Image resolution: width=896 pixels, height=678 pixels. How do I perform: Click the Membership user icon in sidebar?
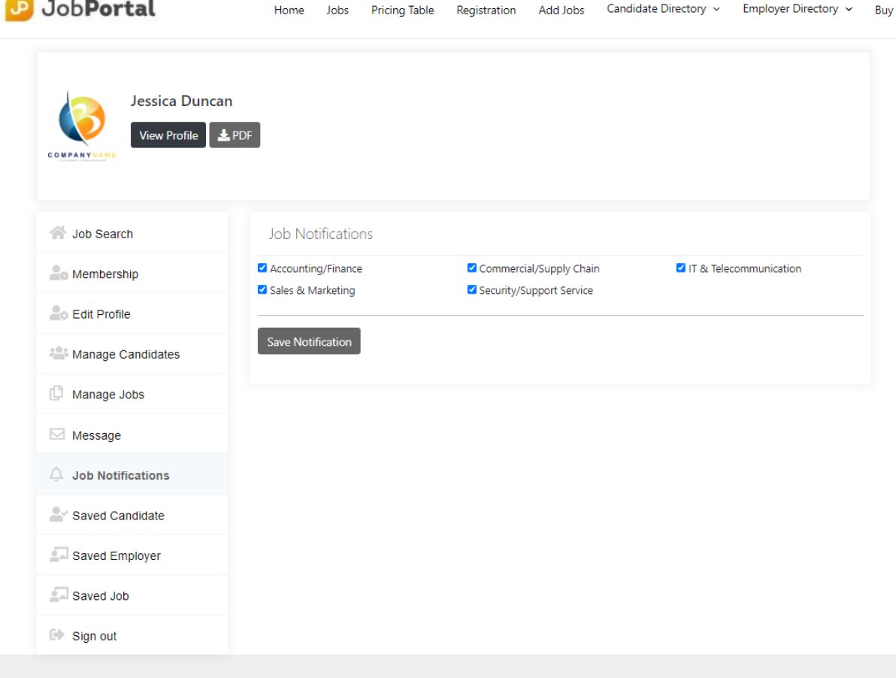click(x=59, y=274)
